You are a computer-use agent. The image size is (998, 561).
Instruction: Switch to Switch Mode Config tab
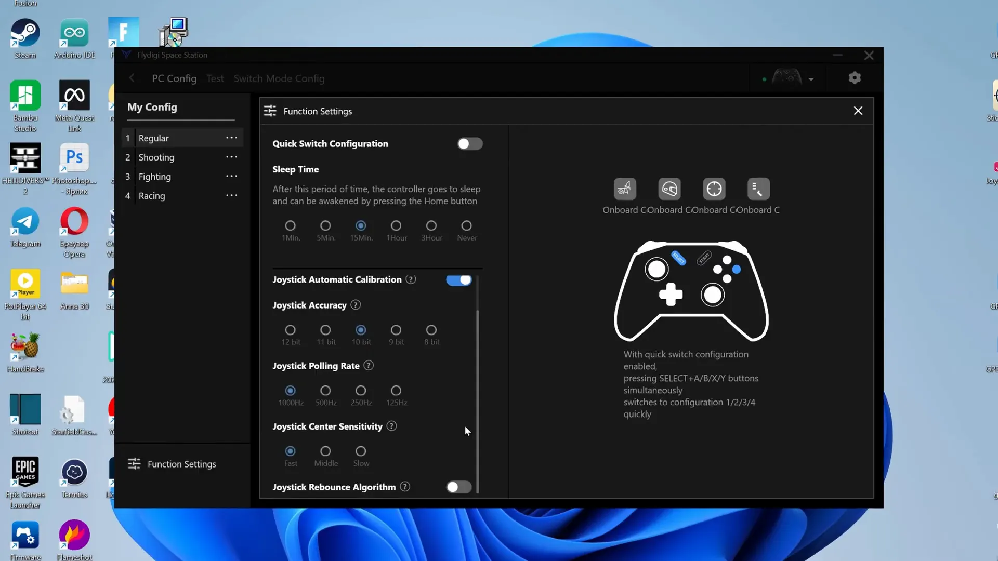(279, 78)
